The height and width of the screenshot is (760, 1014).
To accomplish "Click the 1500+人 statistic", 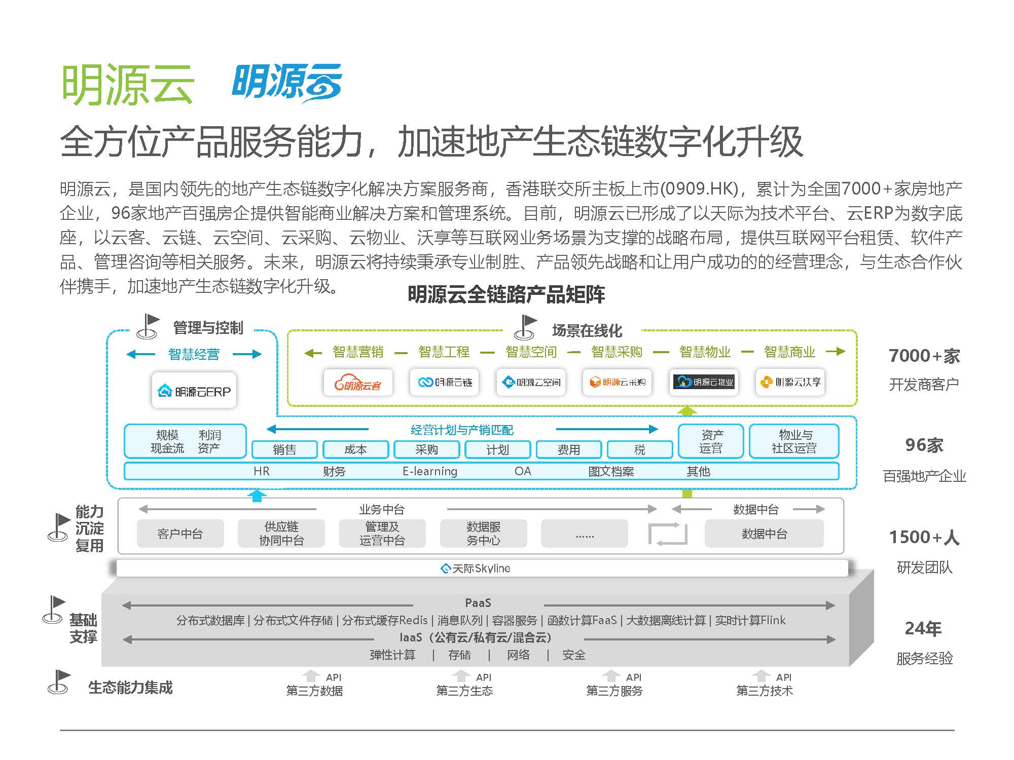I will tap(924, 537).
